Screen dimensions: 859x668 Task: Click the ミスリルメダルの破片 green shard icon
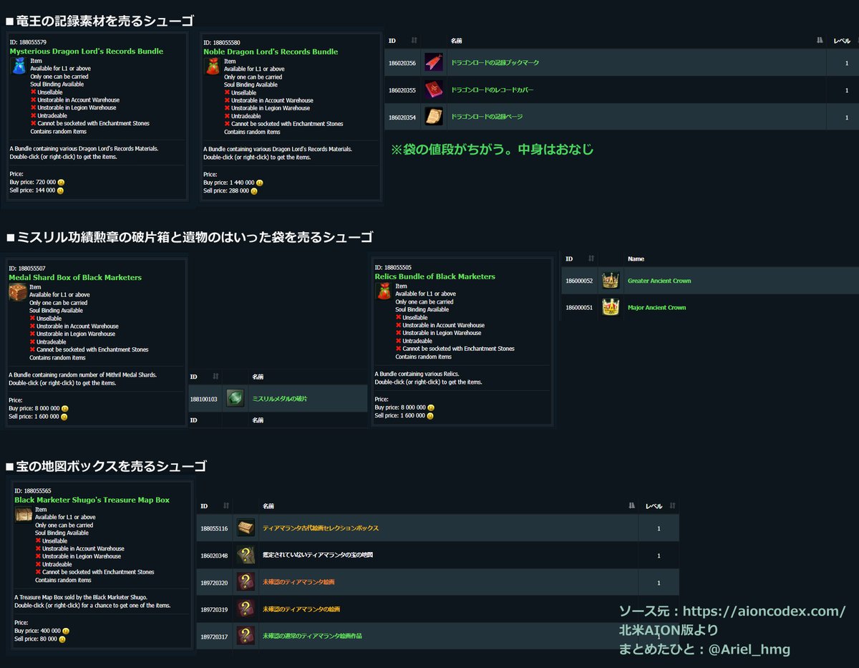click(235, 397)
